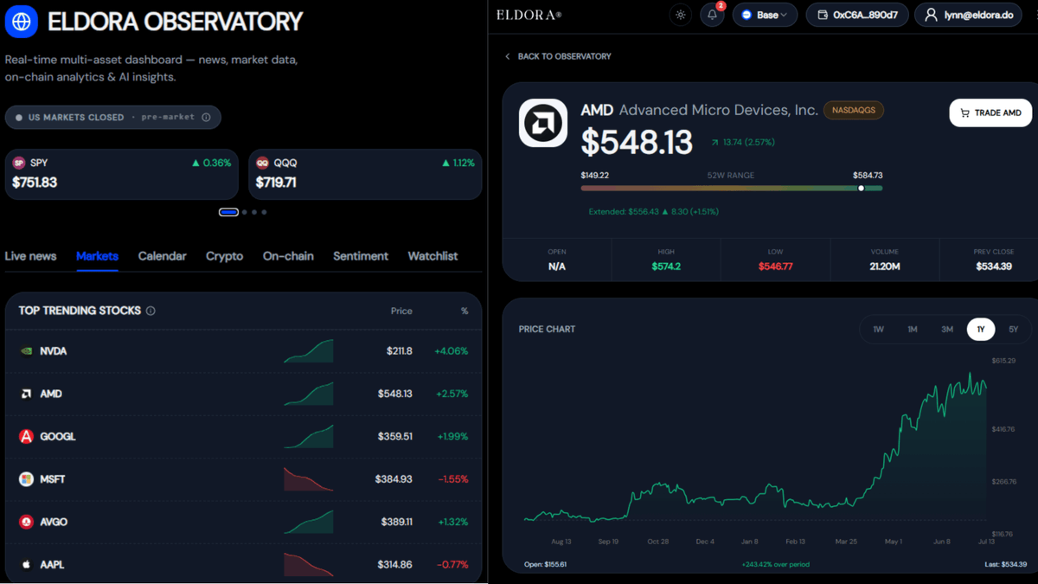Select the 1M chart range
This screenshot has height=584, width=1038.
coord(913,329)
